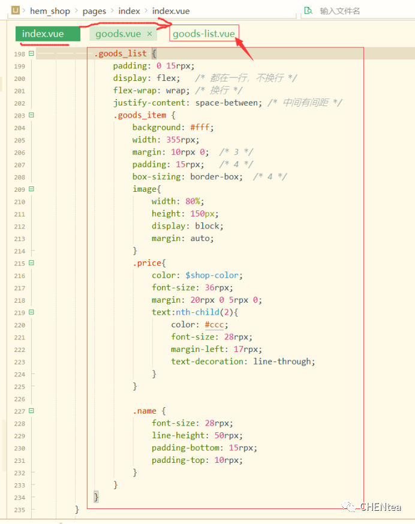Fold the .goods_item block at line 203
415x524 pixels.
(x=31, y=115)
